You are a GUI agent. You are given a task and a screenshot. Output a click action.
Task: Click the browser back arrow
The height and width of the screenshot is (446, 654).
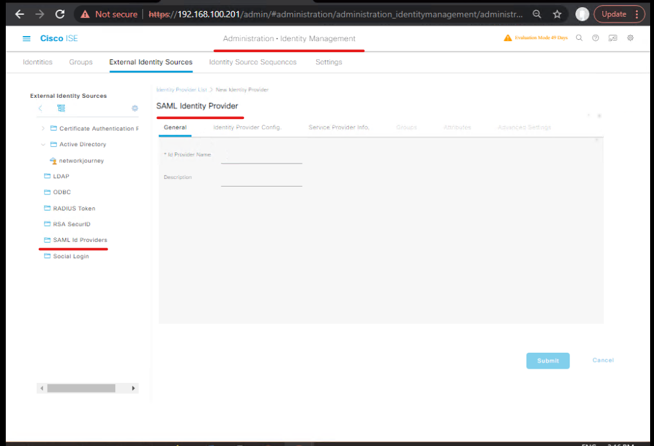point(19,14)
